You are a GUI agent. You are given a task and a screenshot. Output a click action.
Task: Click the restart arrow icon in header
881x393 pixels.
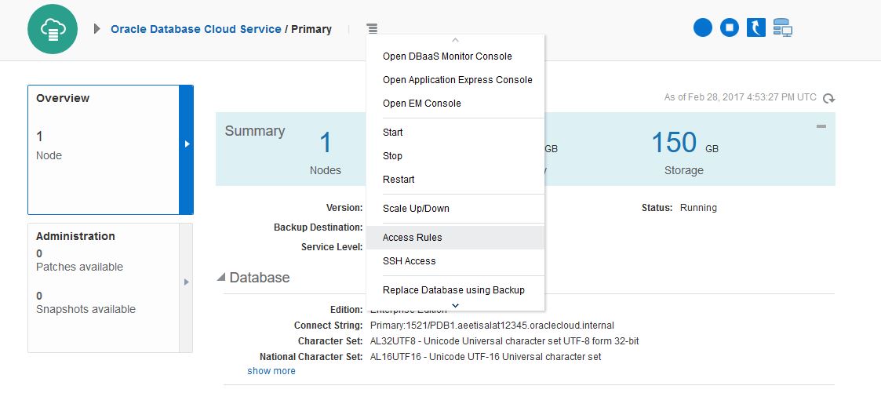coord(755,27)
